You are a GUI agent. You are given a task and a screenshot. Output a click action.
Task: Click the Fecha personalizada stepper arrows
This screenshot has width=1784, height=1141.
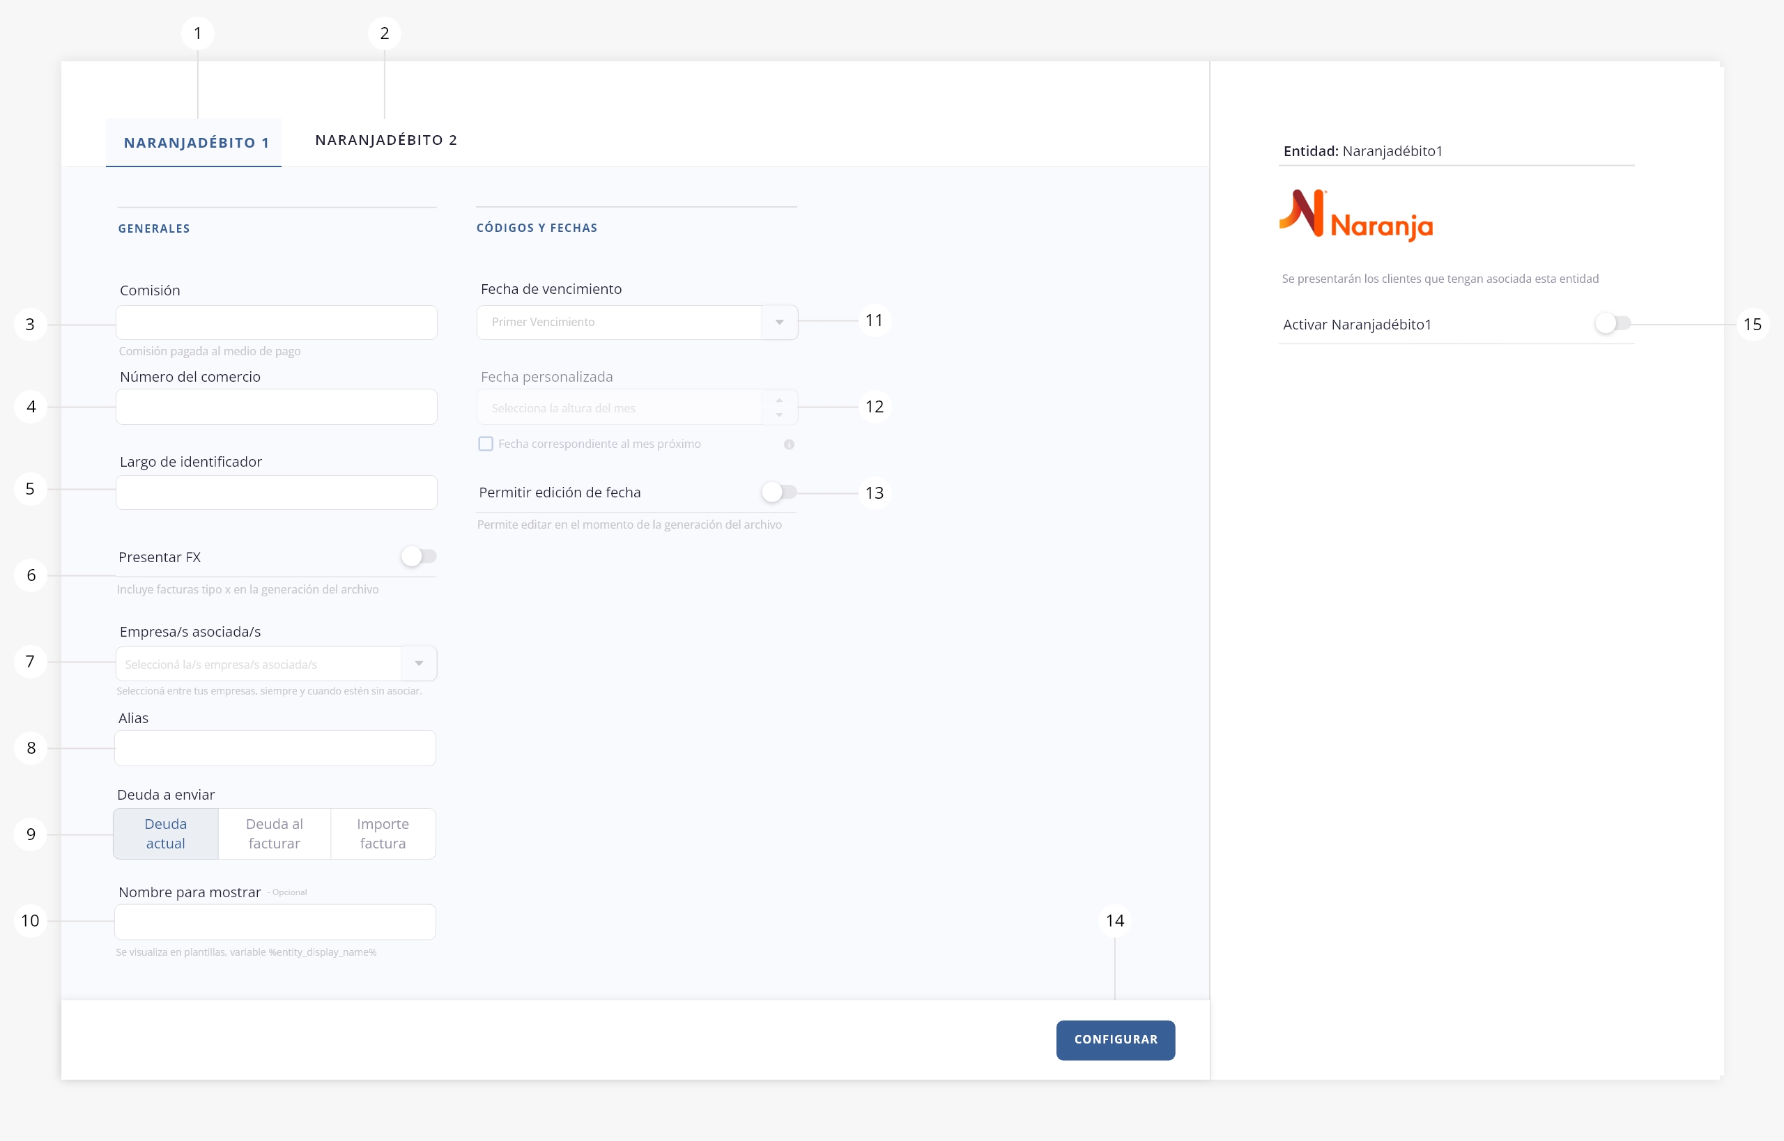[780, 407]
